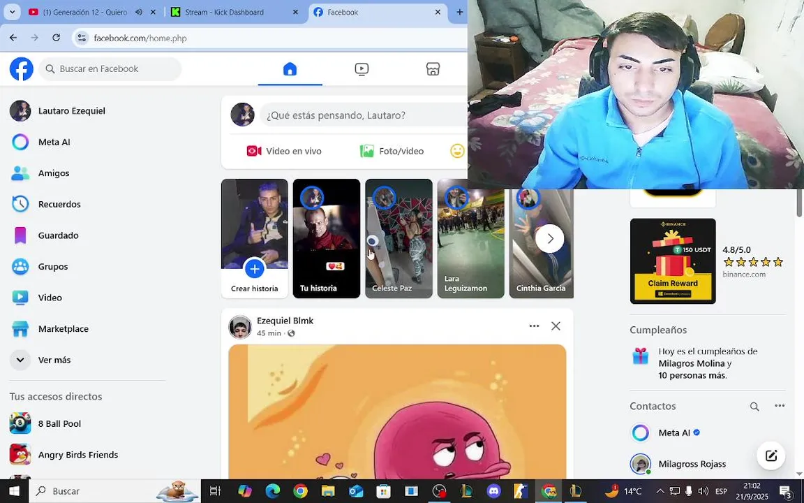Reload the Facebook page
Image resolution: width=804 pixels, height=503 pixels.
[57, 38]
